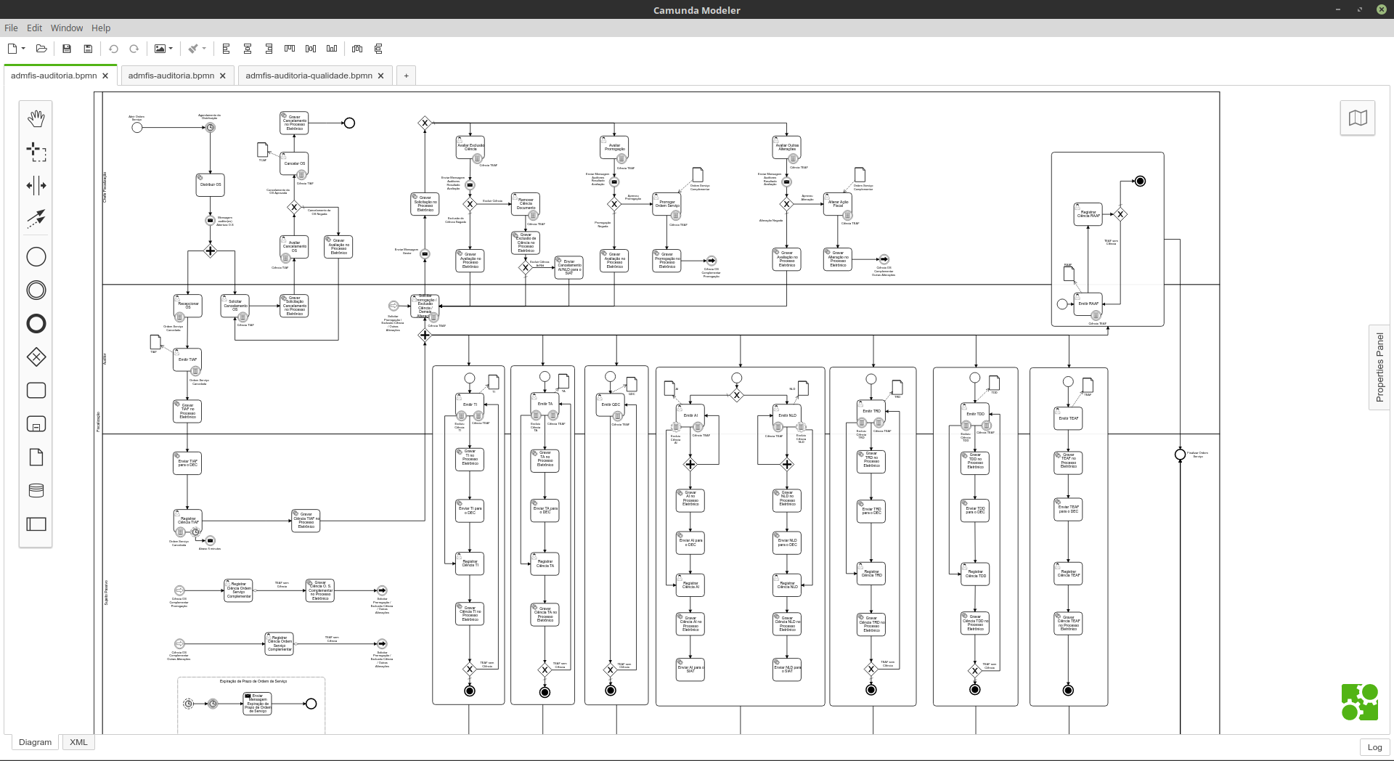Switch to the XML view

click(78, 742)
